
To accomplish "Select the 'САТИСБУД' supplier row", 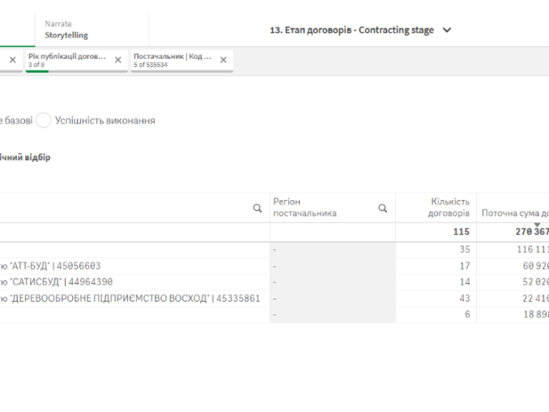I will pos(57,282).
